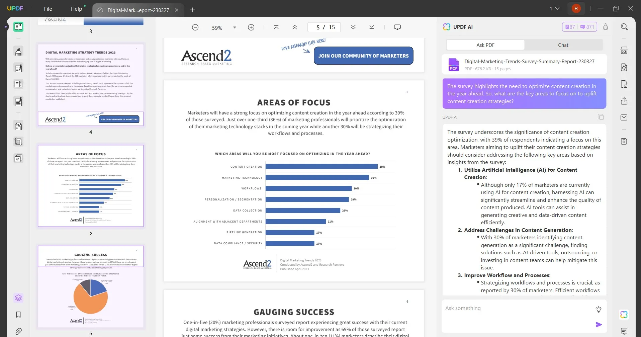
Task: Click the Ascend2 logo in page header
Action: click(x=206, y=57)
